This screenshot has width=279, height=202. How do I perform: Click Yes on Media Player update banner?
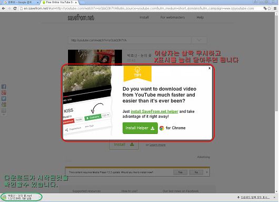coord(180,172)
